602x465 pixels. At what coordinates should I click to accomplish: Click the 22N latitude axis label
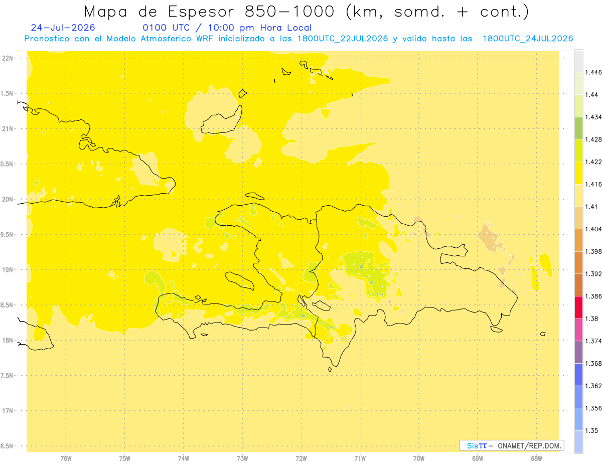pyautogui.click(x=8, y=58)
